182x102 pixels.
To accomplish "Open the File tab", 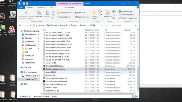I will pyautogui.click(x=21, y=7).
